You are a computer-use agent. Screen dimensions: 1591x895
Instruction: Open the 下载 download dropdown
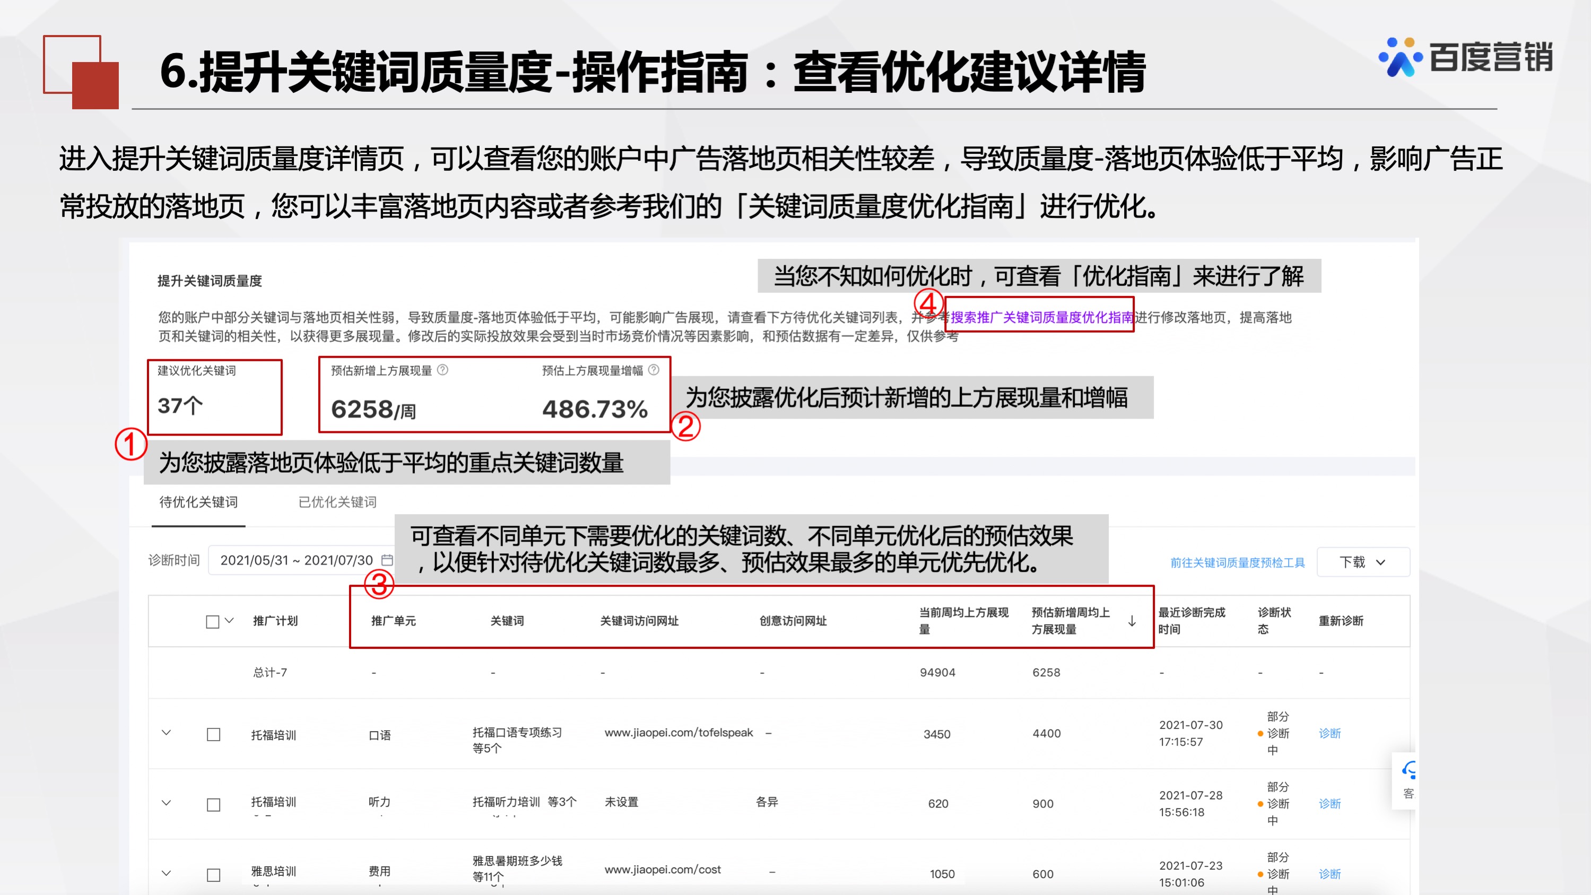coord(1362,562)
